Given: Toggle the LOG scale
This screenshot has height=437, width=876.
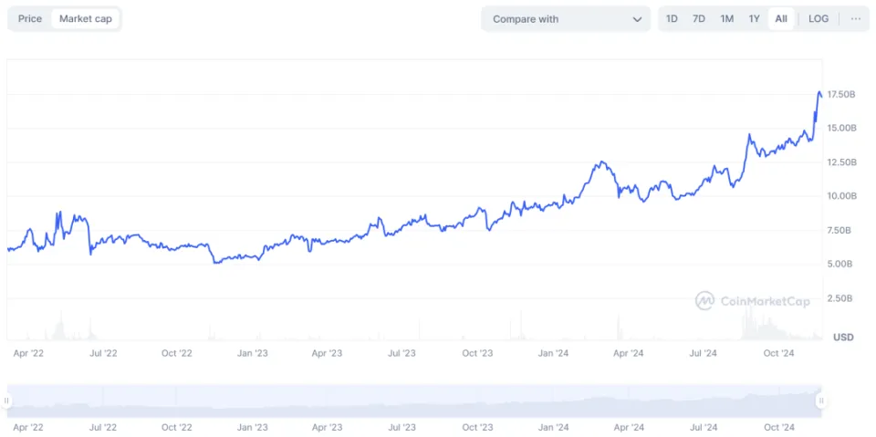Looking at the screenshot, I should (819, 19).
